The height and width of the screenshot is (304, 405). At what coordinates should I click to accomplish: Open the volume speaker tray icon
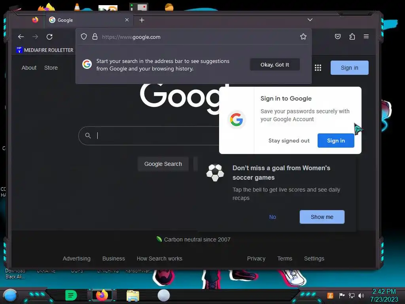(x=361, y=295)
